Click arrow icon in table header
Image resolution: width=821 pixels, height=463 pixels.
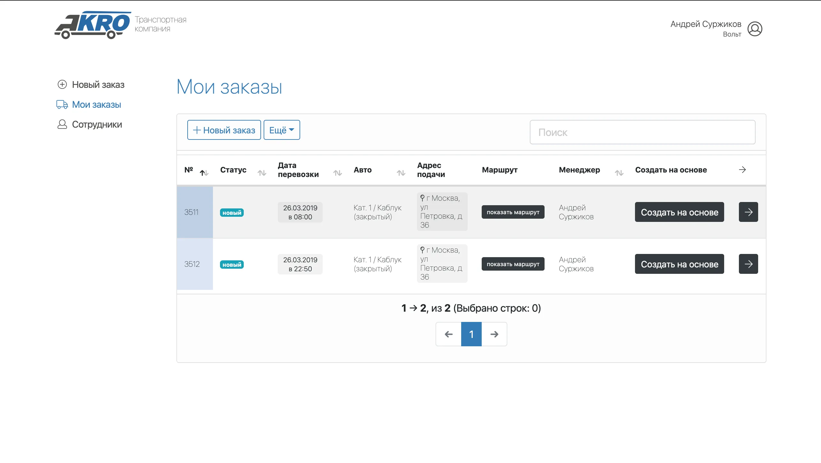(742, 170)
